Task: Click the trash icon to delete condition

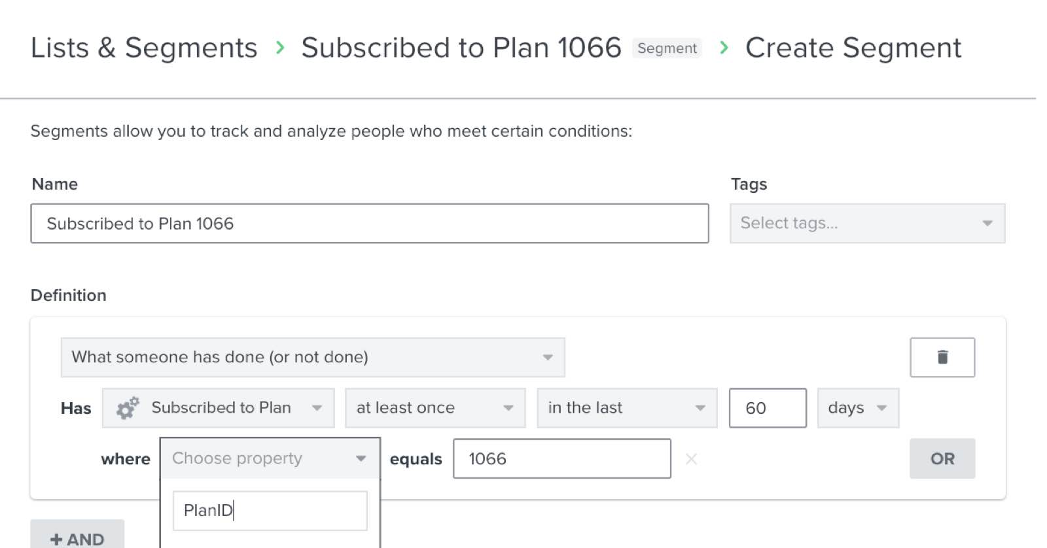Action: click(942, 357)
